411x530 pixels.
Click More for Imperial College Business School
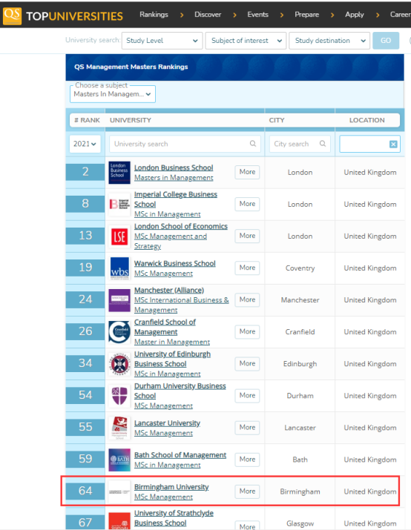point(247,204)
